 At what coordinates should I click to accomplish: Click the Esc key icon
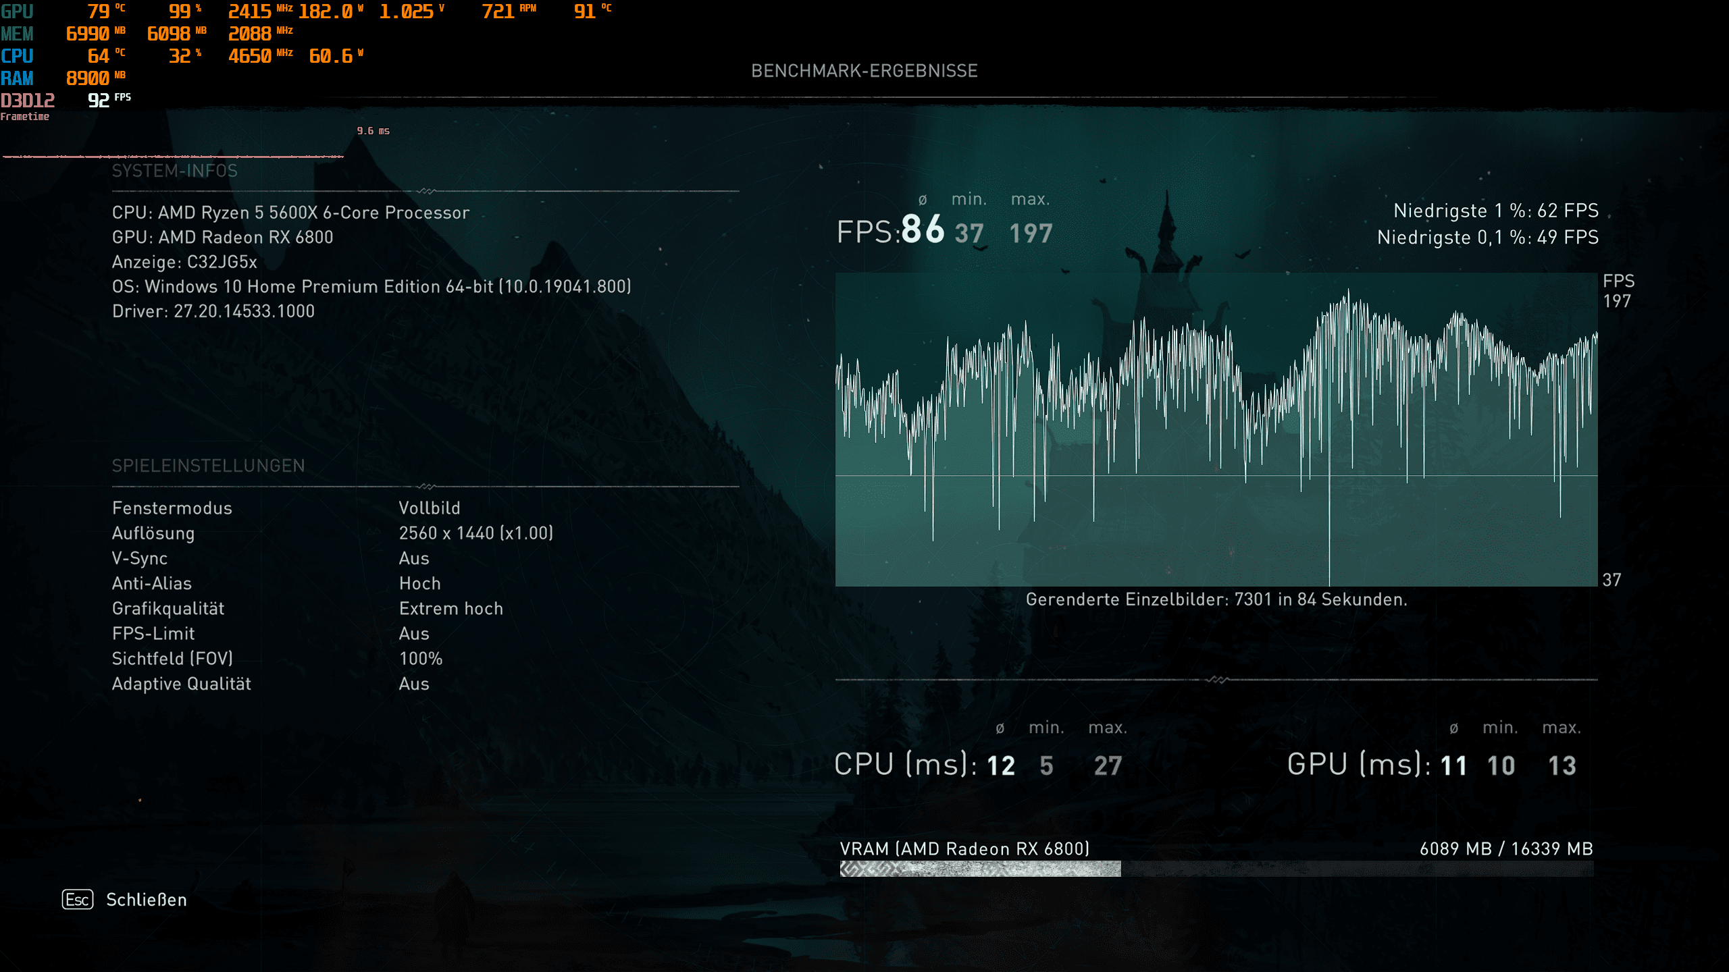[78, 900]
